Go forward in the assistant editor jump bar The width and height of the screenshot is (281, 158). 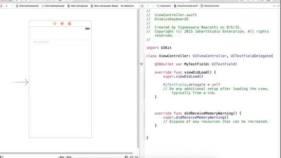click(x=153, y=6)
